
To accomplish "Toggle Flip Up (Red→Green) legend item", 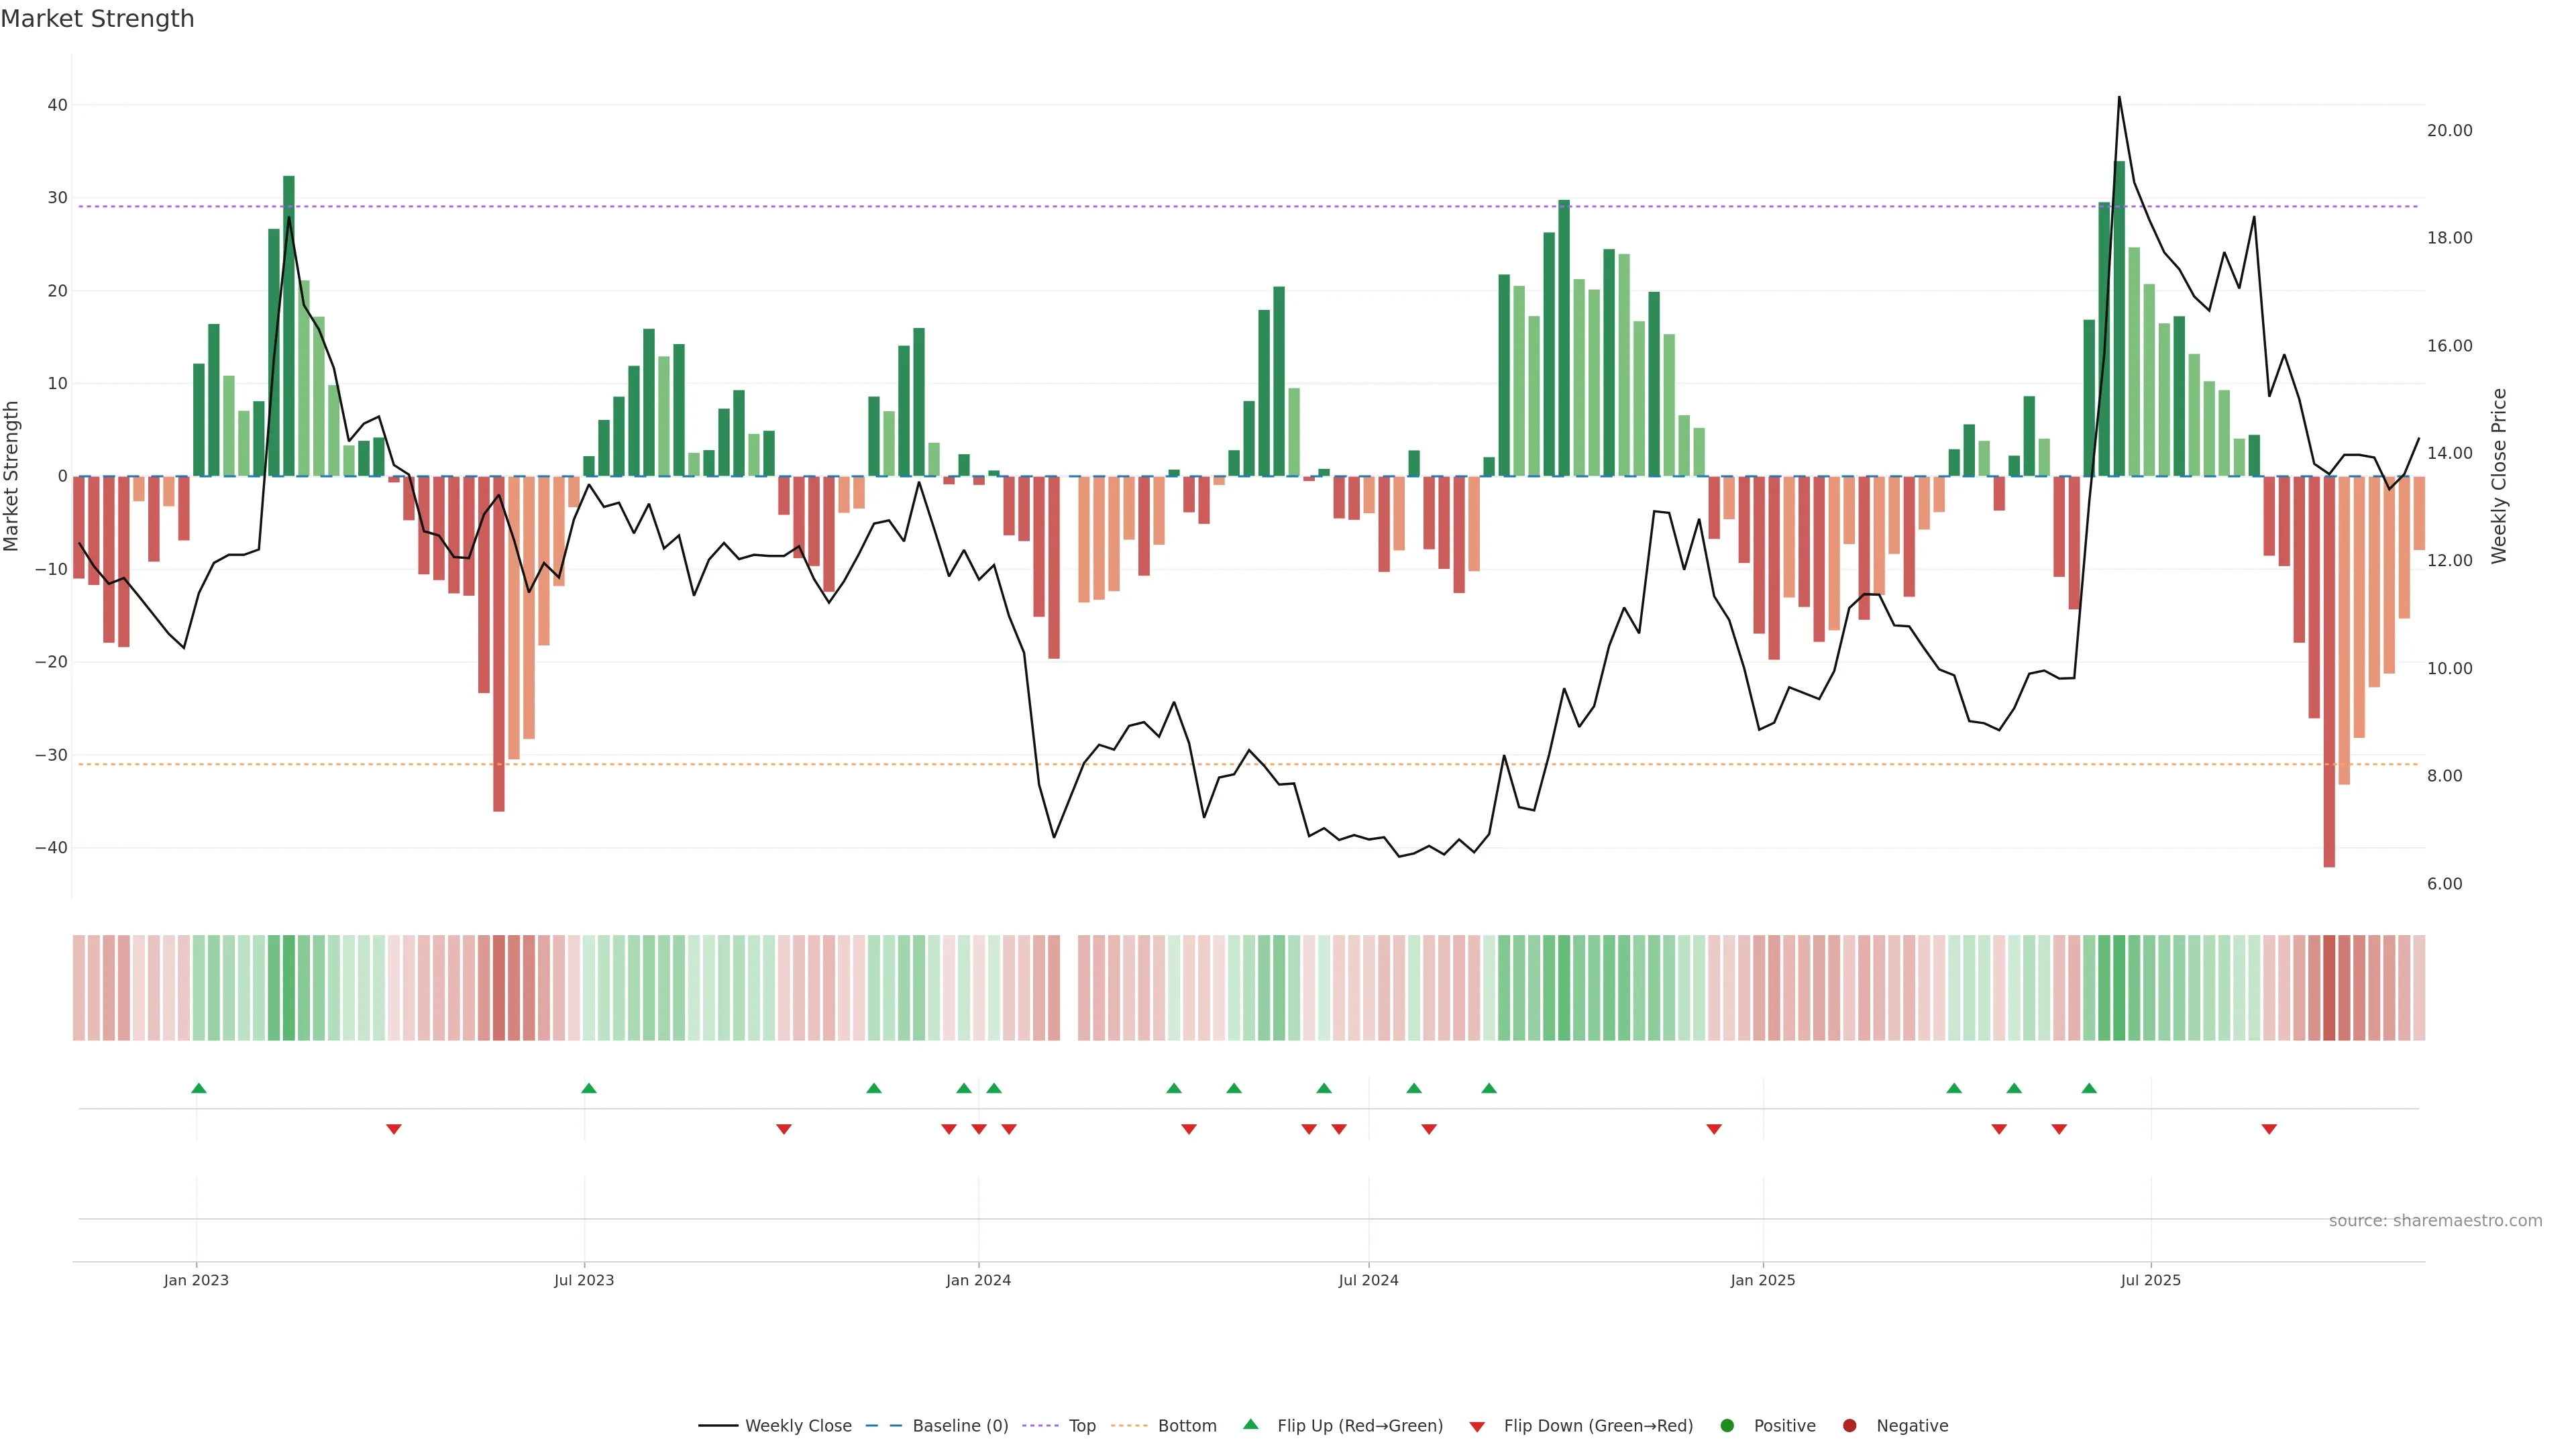I will (1359, 1426).
